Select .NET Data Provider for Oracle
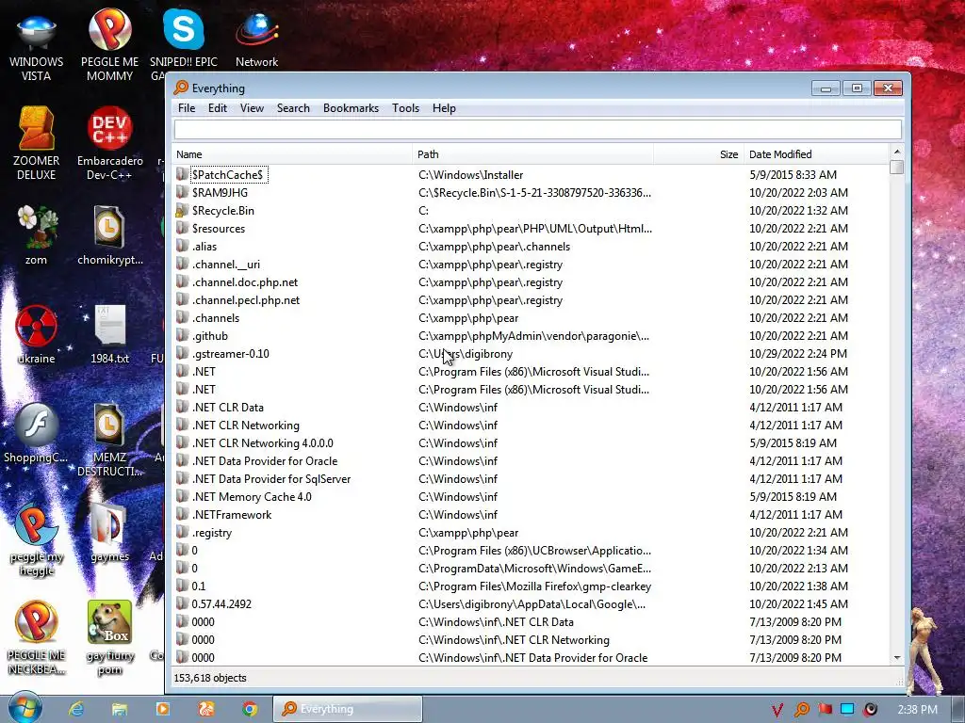Screen dimensions: 965x723 (x=532, y=461)
